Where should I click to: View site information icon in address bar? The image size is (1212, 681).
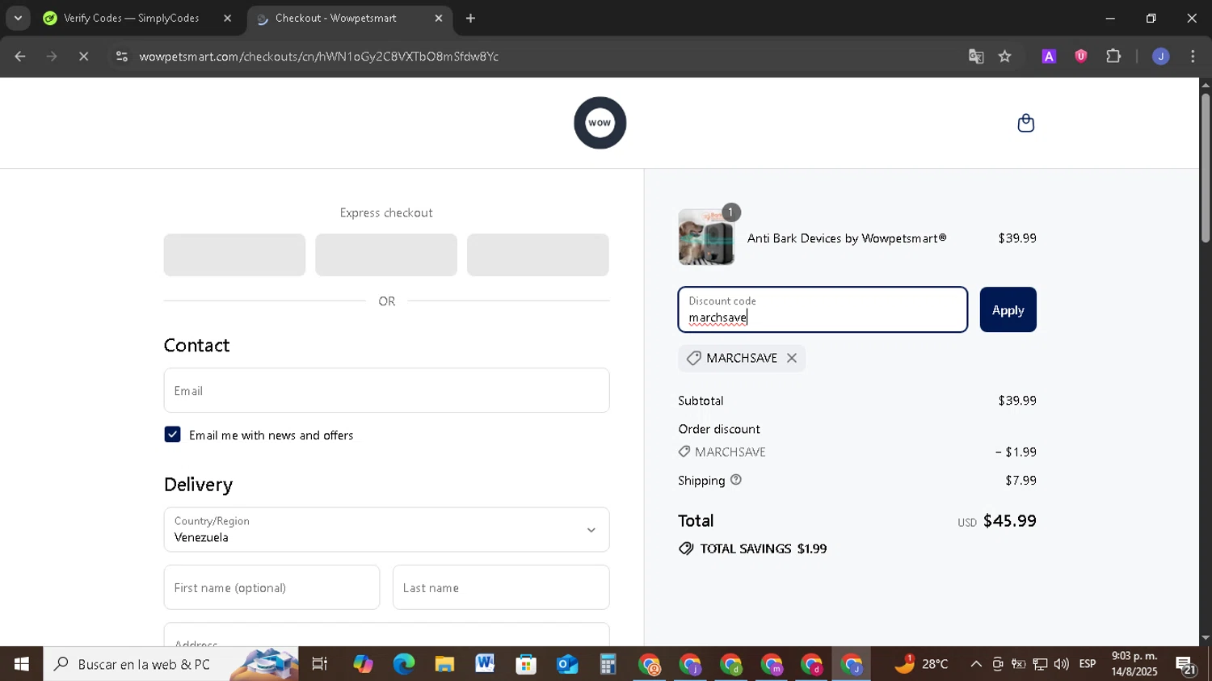122,57
